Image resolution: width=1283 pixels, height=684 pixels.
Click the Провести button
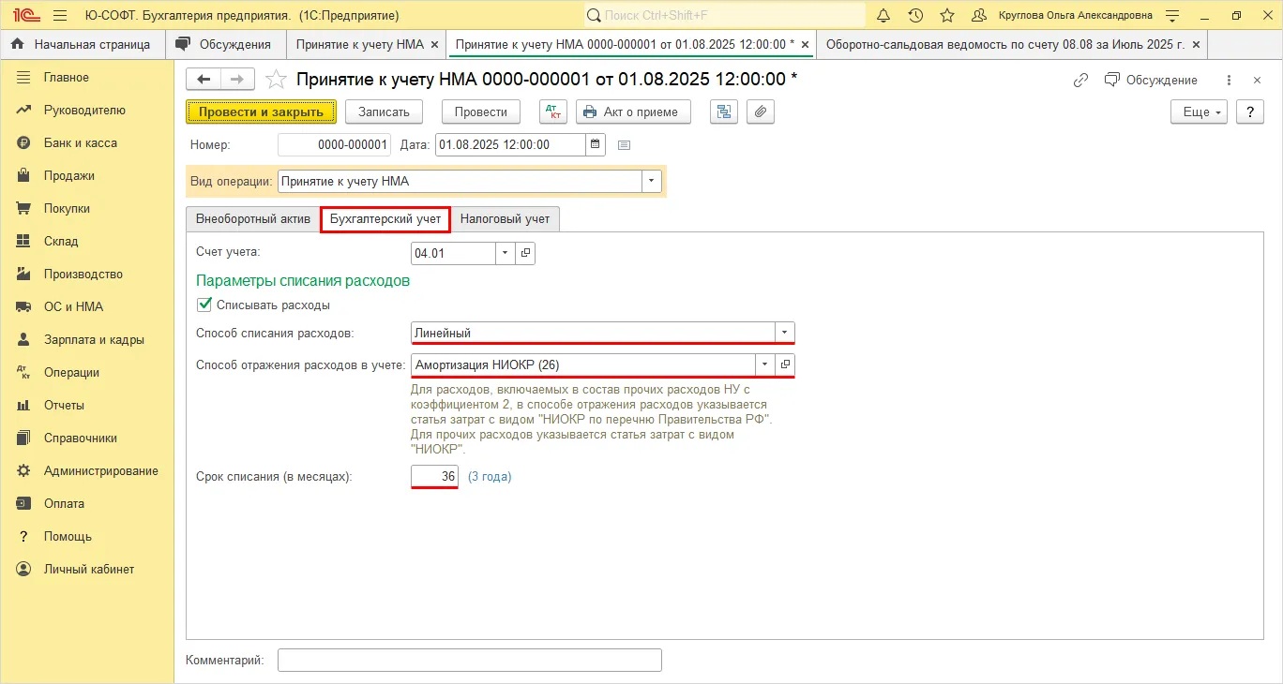pyautogui.click(x=481, y=112)
